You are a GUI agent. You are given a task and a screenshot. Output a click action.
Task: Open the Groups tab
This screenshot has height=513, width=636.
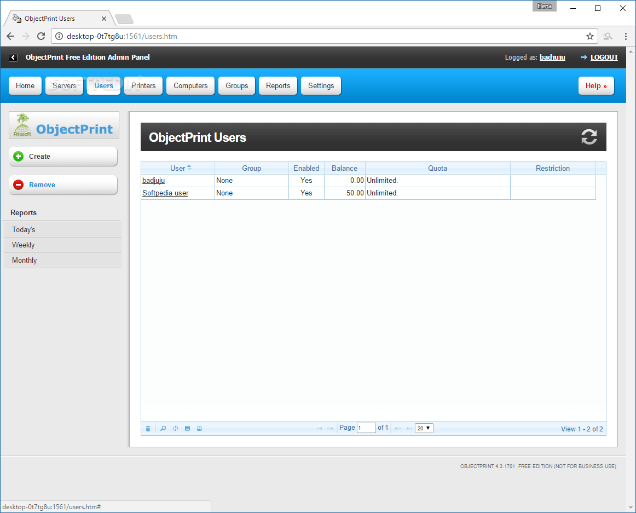tap(236, 85)
